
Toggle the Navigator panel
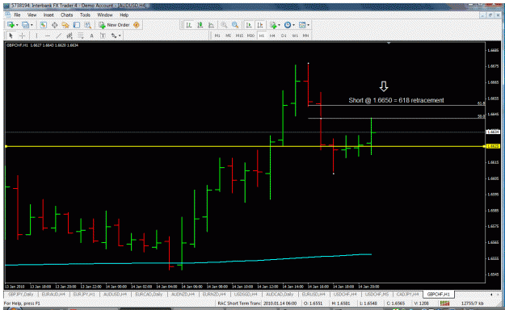[x=65, y=25]
